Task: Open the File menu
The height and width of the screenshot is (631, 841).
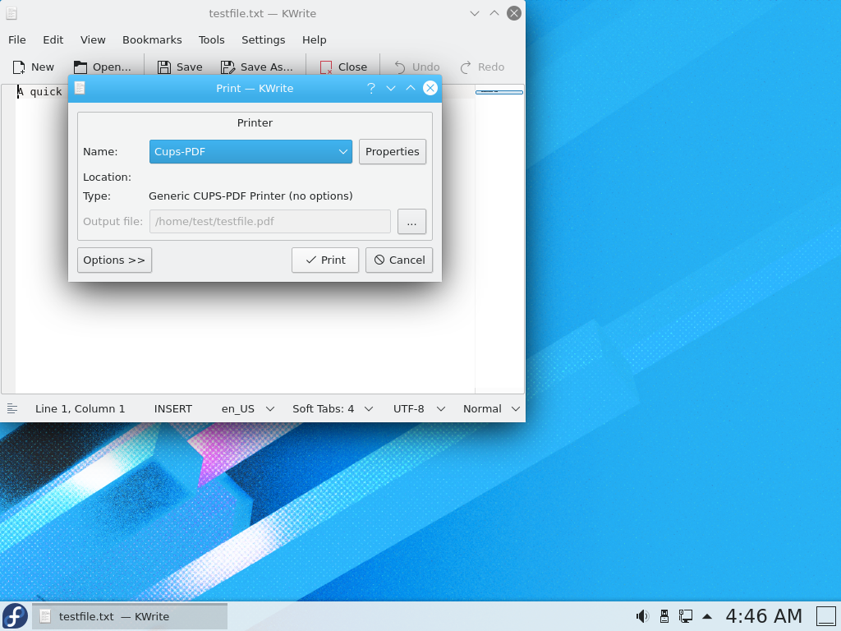Action: click(17, 39)
